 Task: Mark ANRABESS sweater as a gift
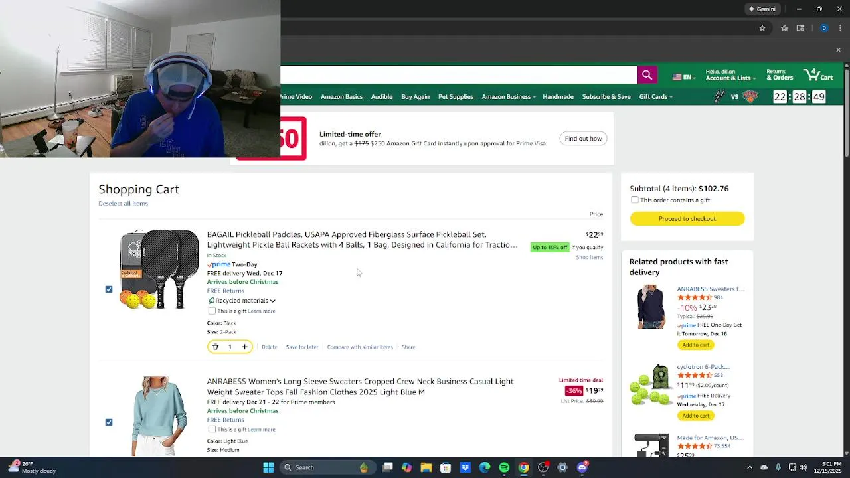point(212,429)
